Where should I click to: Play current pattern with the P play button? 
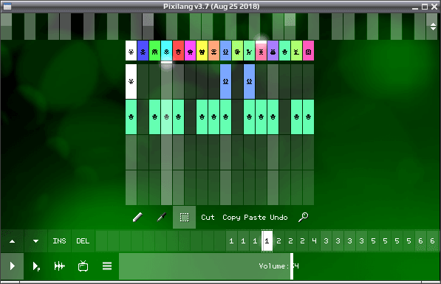(x=36, y=266)
